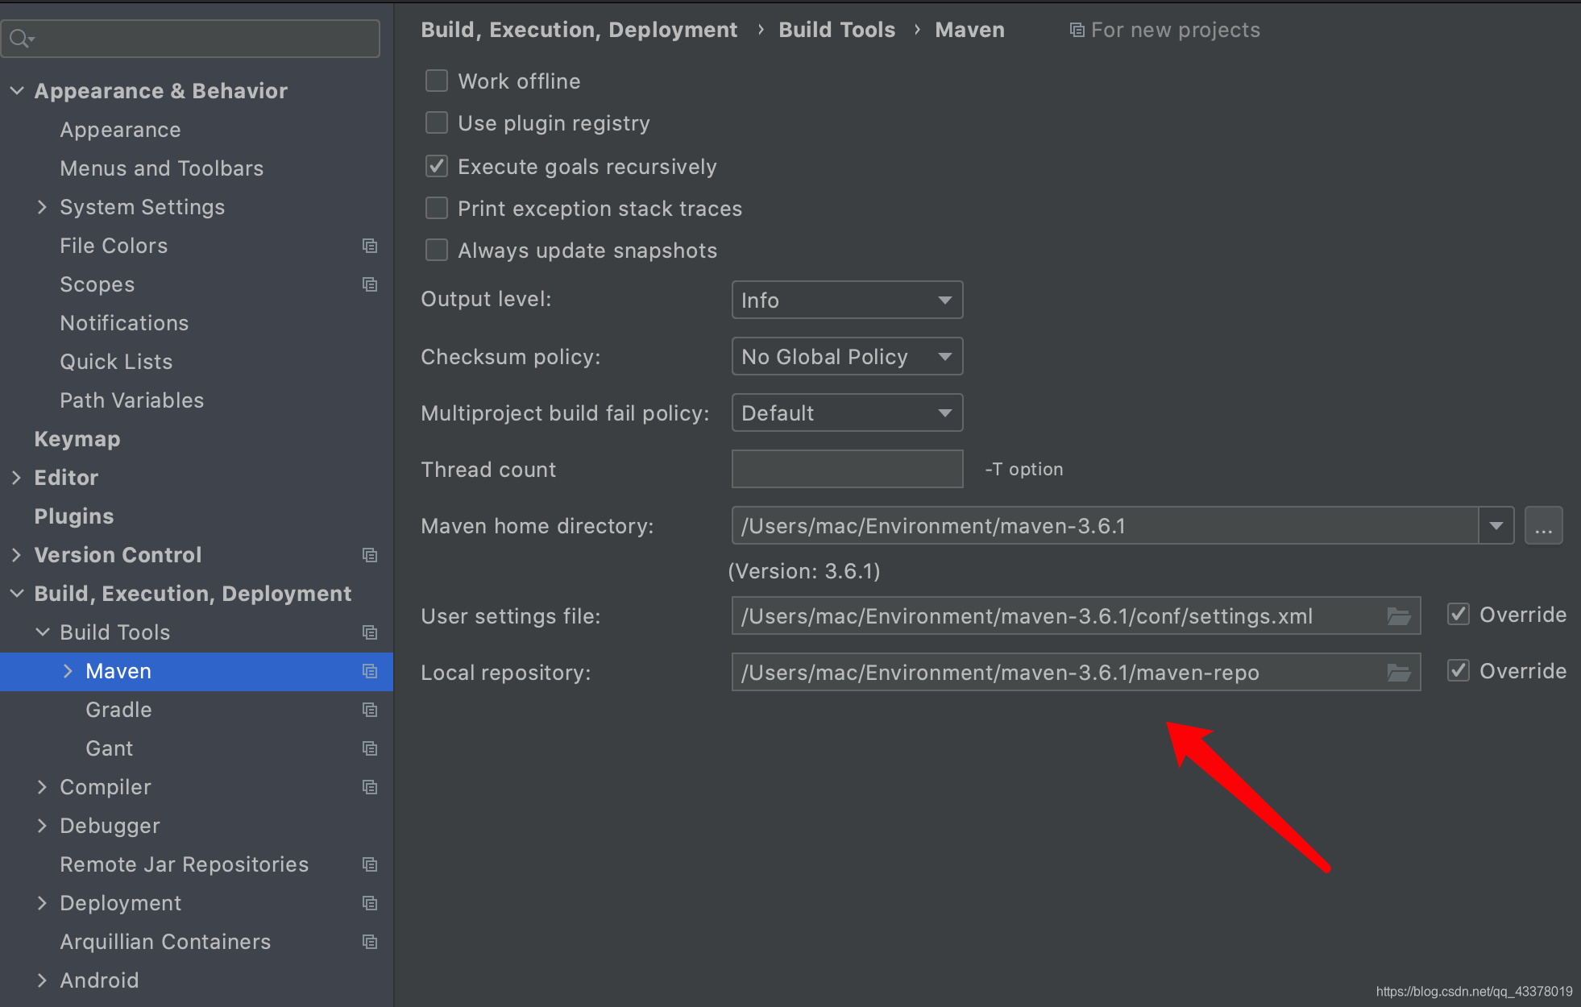Click inside the Thread count field
The image size is (1581, 1007).
click(847, 469)
